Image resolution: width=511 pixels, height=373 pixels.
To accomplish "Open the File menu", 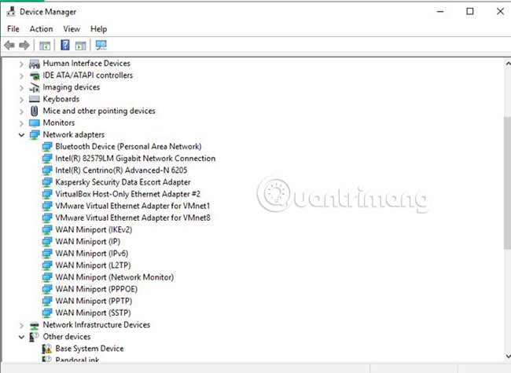I will pos(13,29).
